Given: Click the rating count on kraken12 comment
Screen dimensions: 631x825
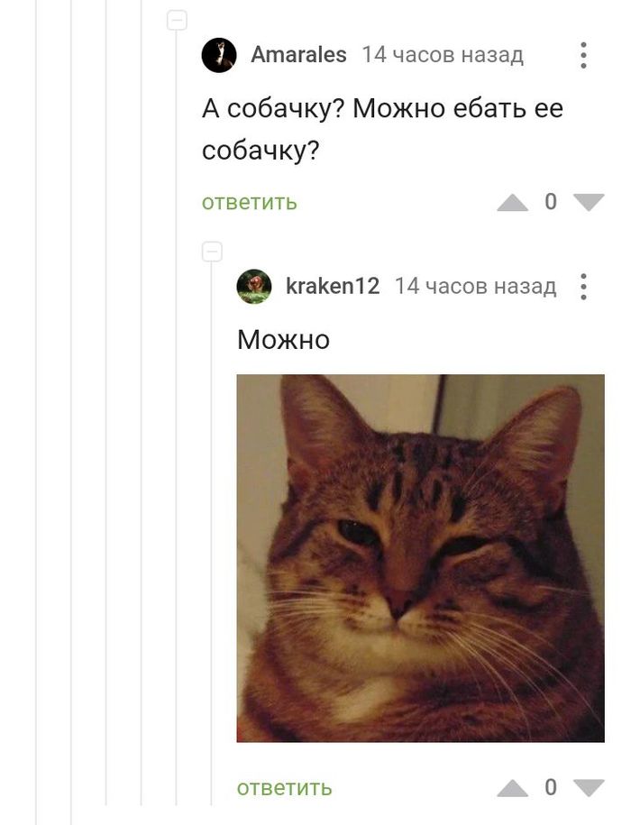Looking at the screenshot, I should (x=551, y=788).
